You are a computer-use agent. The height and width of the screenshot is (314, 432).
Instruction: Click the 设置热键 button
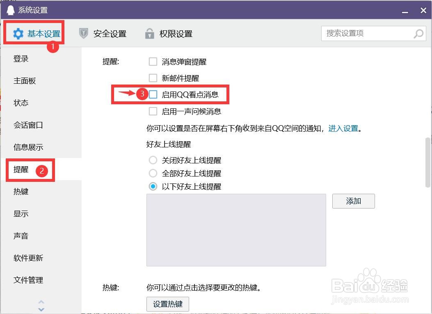coord(168,304)
